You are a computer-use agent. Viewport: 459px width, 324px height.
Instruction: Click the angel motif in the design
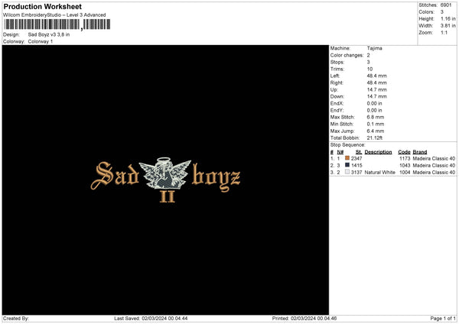[x=165, y=173]
